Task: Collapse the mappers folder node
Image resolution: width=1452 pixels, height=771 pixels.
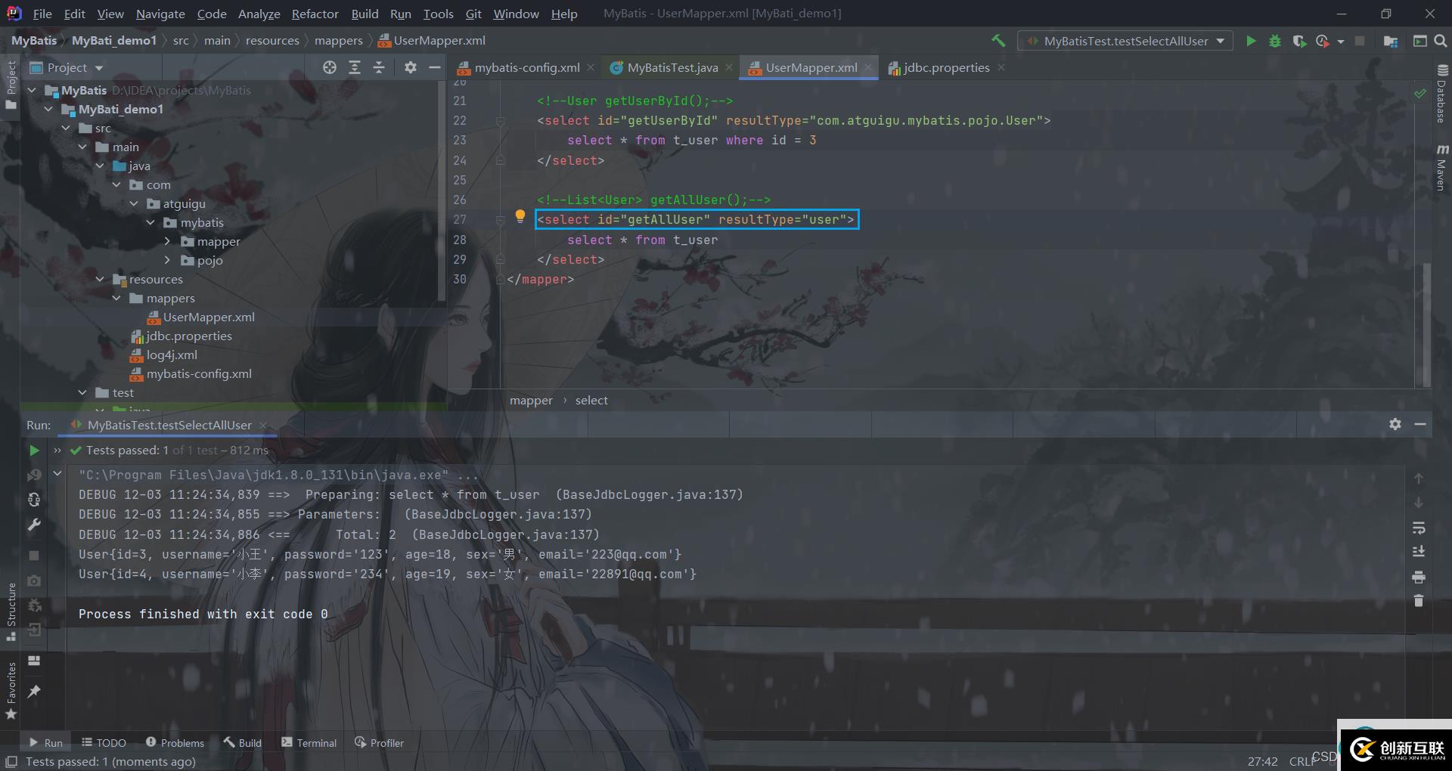Action: click(x=117, y=299)
